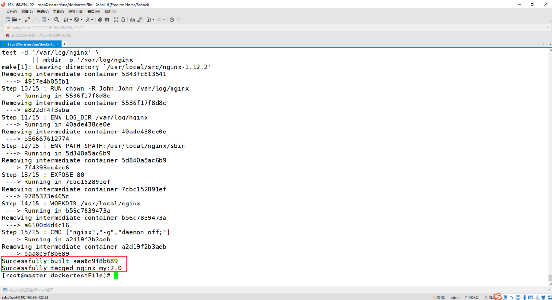Launch Xmanager icon in toolbar

(107, 20)
